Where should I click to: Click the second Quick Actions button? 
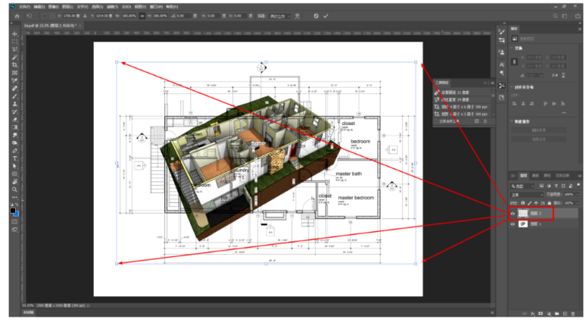pos(538,139)
